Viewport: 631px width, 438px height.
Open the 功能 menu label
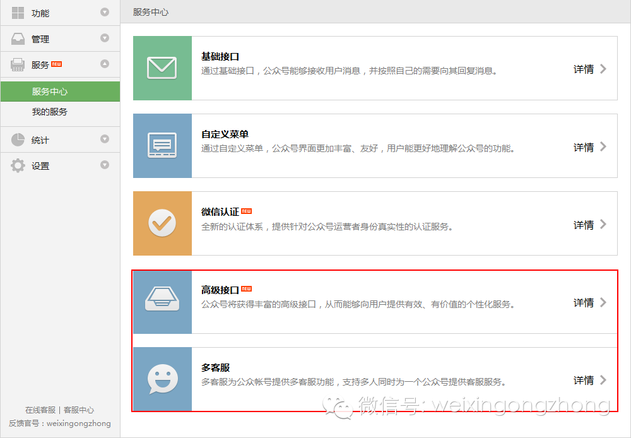pyautogui.click(x=40, y=13)
